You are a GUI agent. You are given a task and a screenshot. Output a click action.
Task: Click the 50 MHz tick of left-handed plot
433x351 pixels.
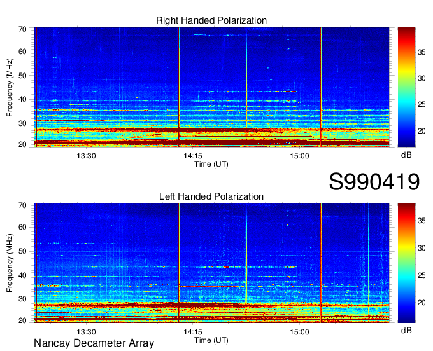pyautogui.click(x=22, y=251)
